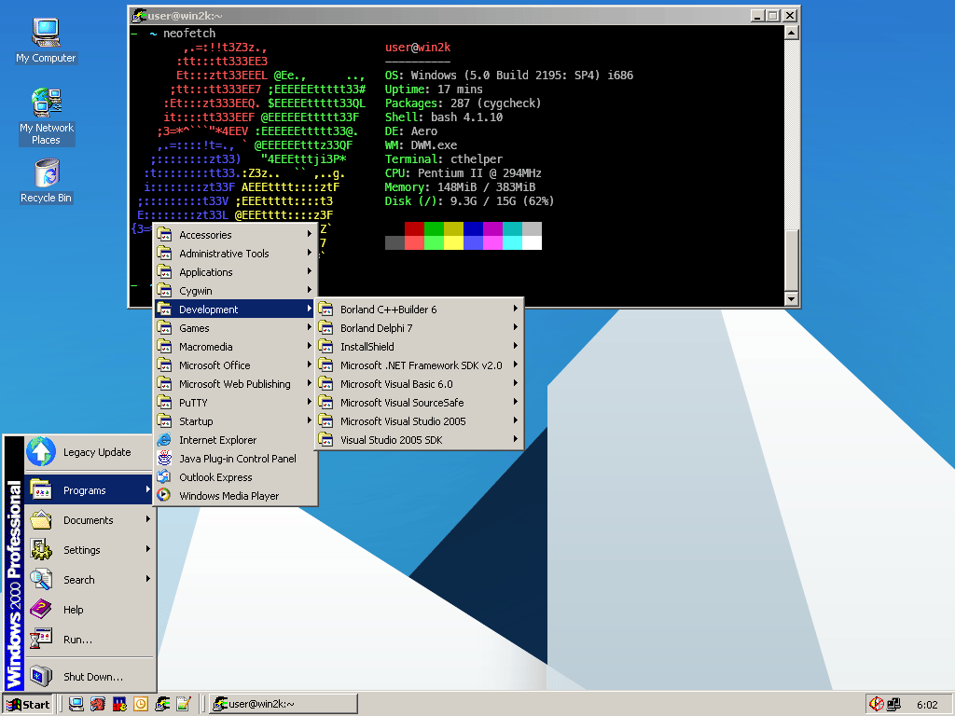Click the Windows Media Player icon
Image resolution: width=955 pixels, height=716 pixels.
(x=164, y=495)
